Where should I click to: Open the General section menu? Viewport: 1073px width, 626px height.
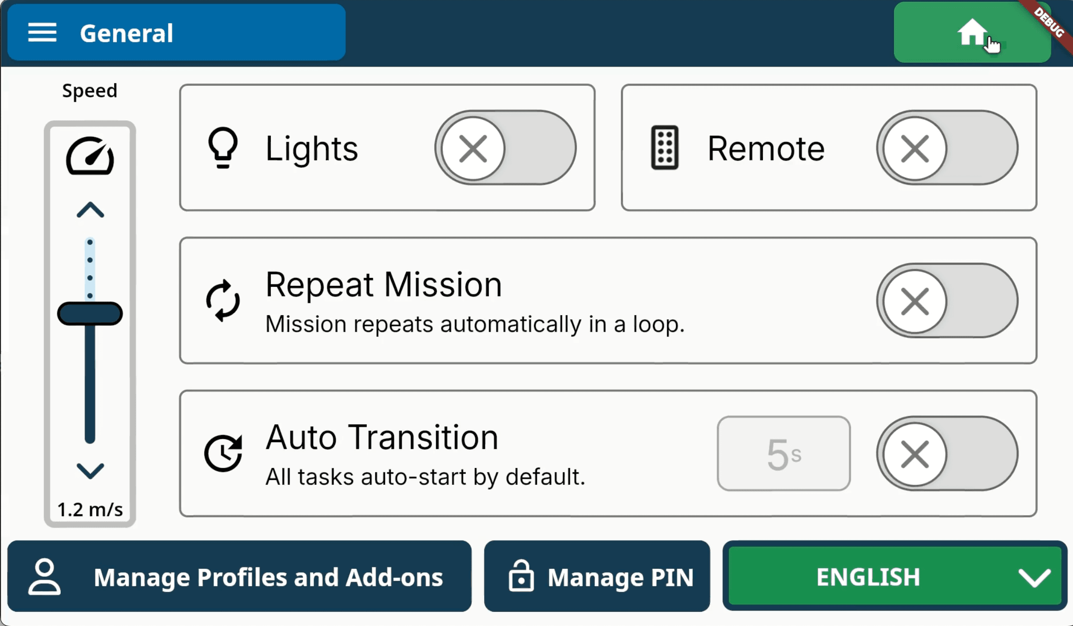click(x=176, y=33)
